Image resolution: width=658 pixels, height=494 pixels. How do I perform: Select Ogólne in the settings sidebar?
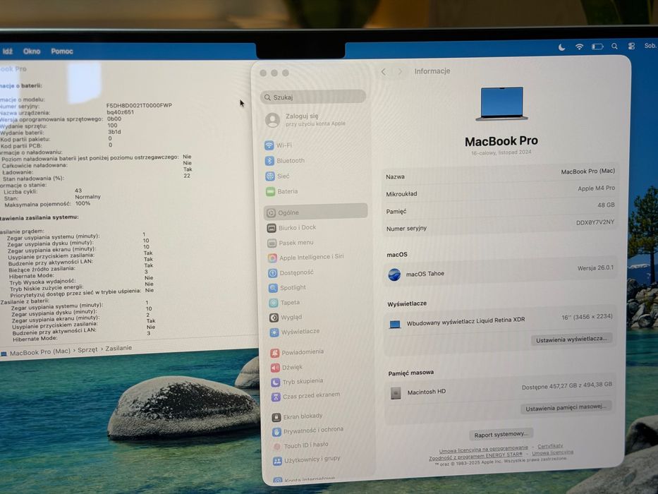[315, 212]
